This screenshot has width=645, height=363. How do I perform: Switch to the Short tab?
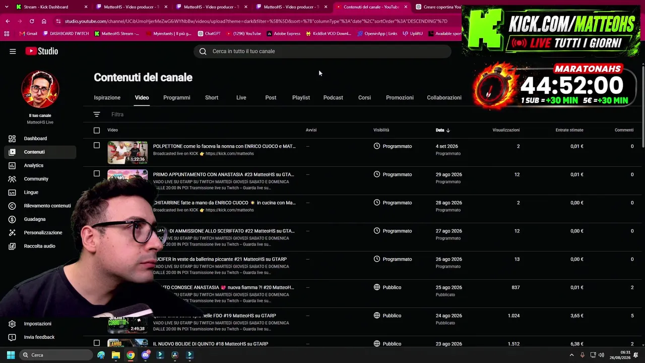pos(212,98)
